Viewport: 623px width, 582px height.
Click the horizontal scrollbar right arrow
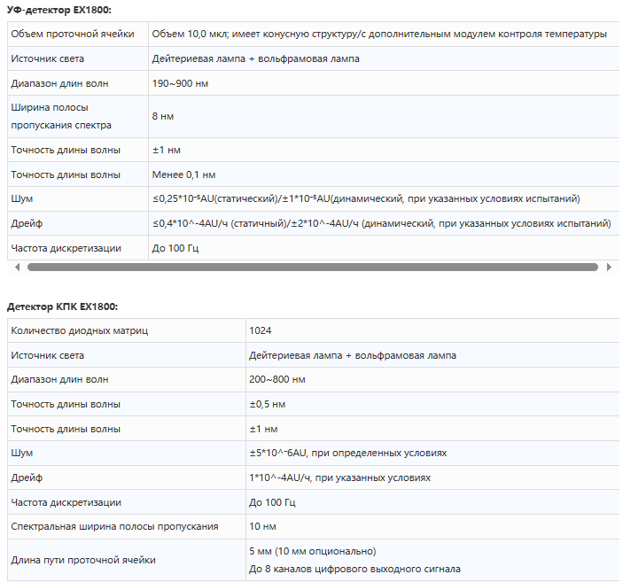click(x=609, y=267)
